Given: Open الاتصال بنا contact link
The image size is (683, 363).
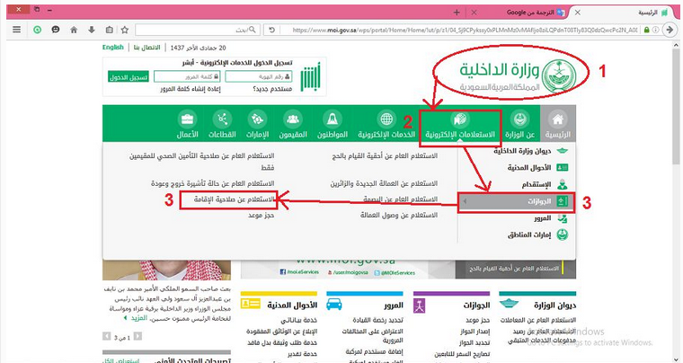Looking at the screenshot, I should pos(146,48).
